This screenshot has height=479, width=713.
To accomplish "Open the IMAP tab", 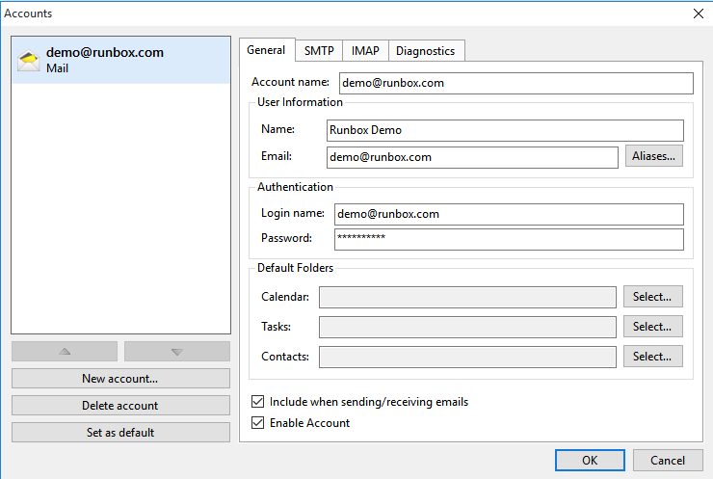I will point(364,51).
